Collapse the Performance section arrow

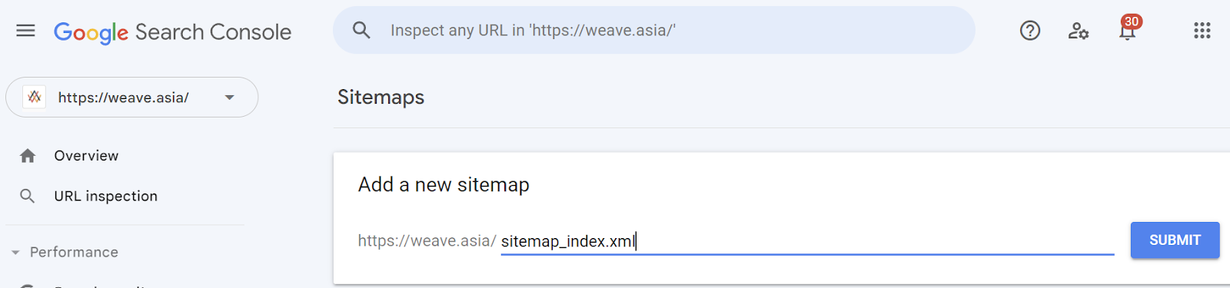point(15,253)
